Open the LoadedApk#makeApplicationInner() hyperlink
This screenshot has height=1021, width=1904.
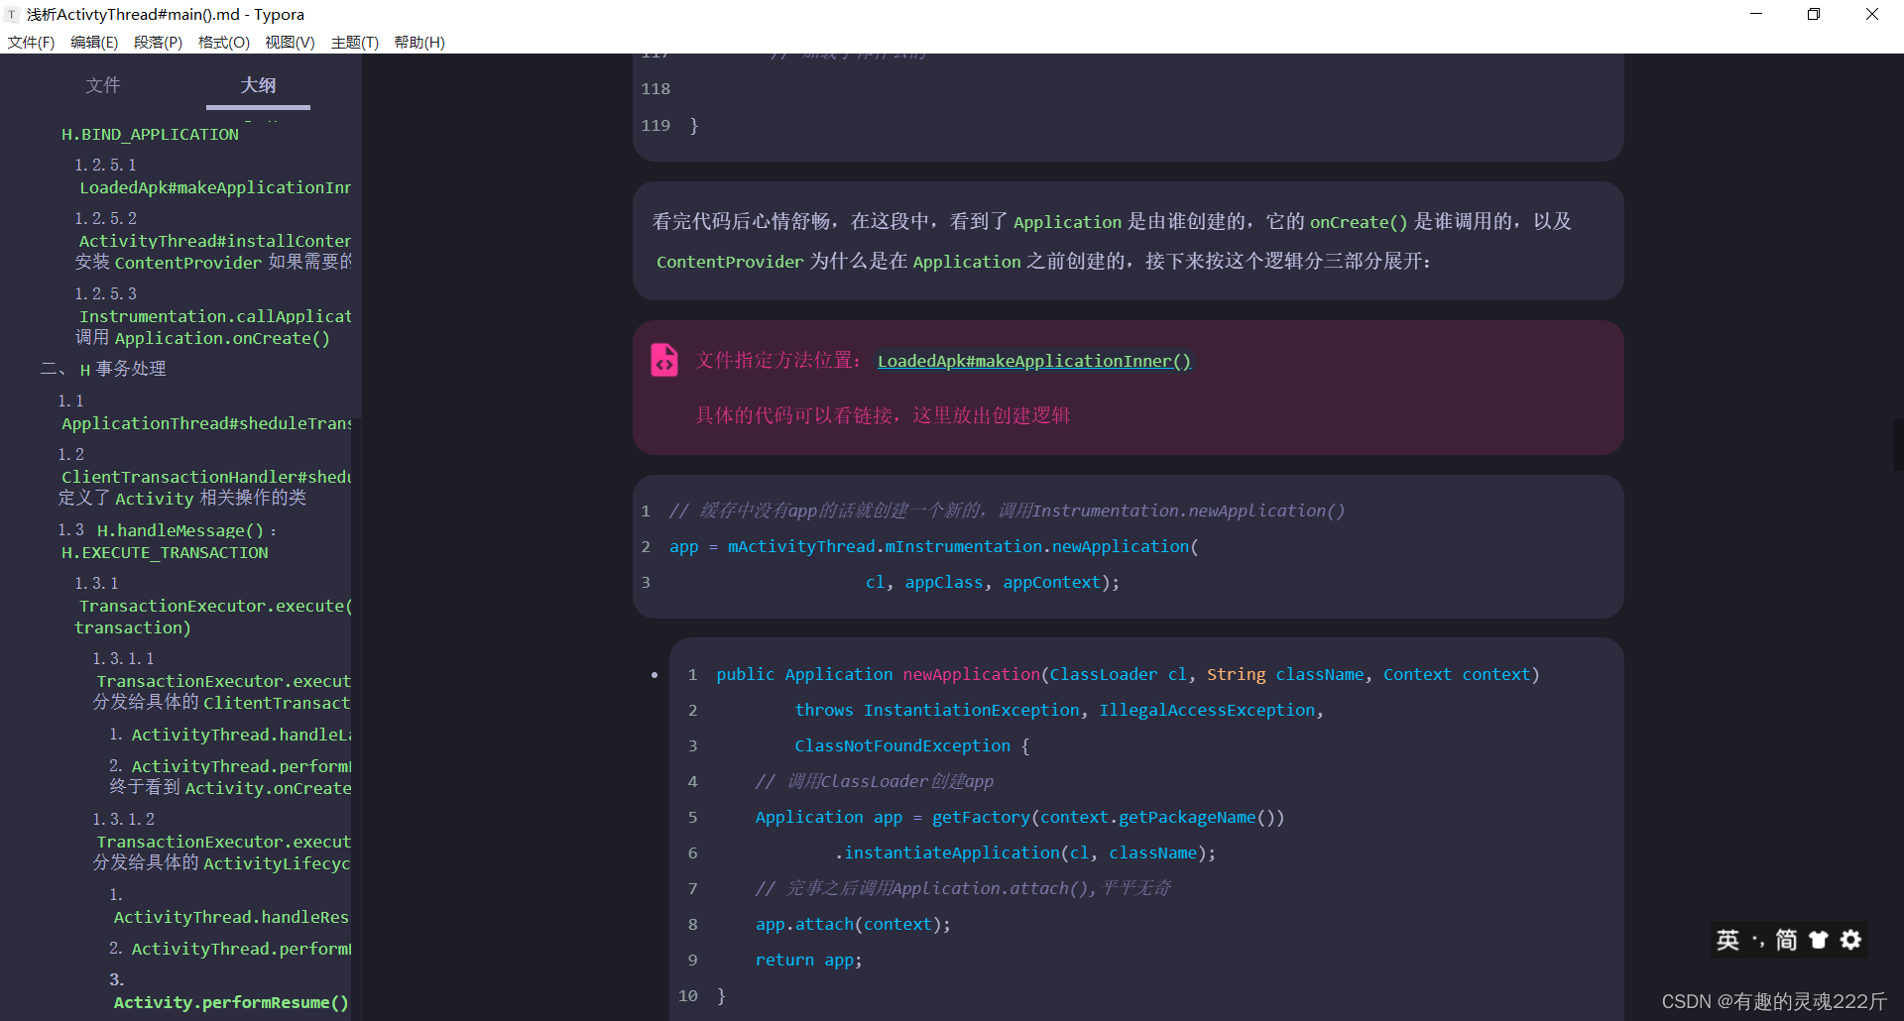click(x=1033, y=361)
